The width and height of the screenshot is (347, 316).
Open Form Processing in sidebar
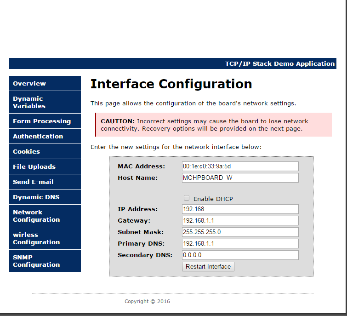pos(45,121)
